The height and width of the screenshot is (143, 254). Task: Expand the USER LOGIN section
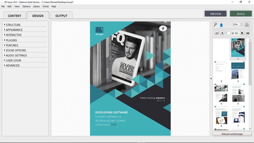tap(14, 60)
